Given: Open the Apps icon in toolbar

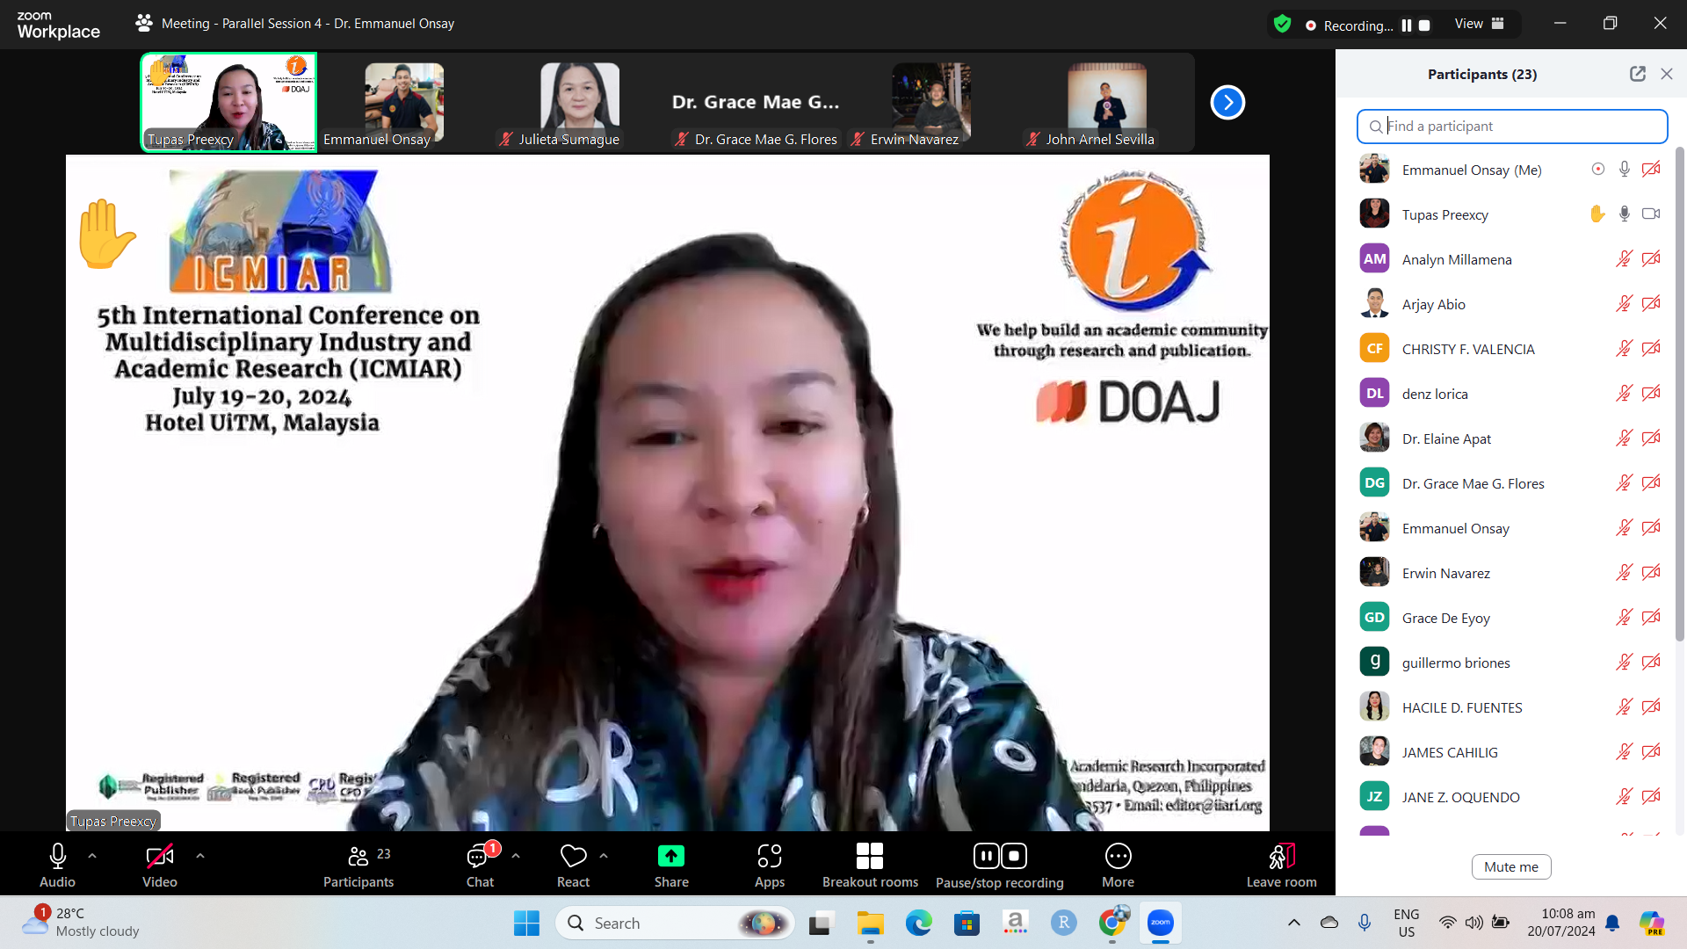Looking at the screenshot, I should point(769,857).
